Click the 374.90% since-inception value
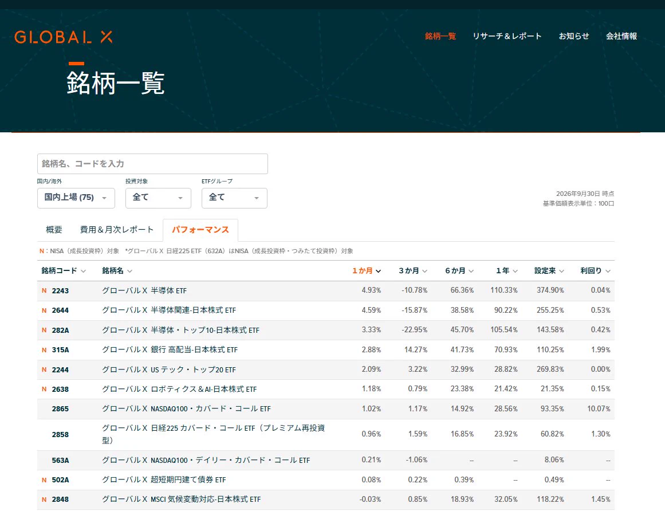 (550, 290)
